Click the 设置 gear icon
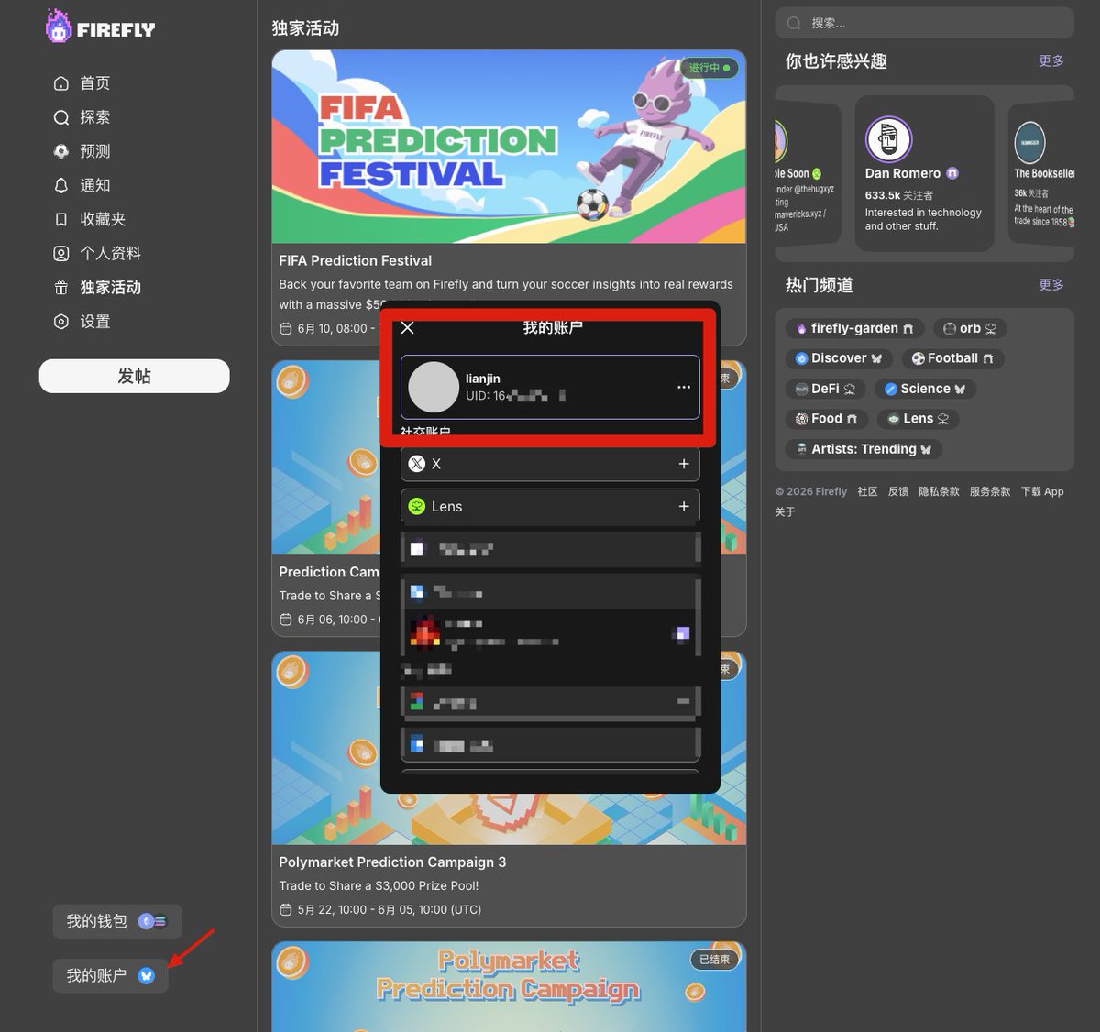 click(x=61, y=322)
